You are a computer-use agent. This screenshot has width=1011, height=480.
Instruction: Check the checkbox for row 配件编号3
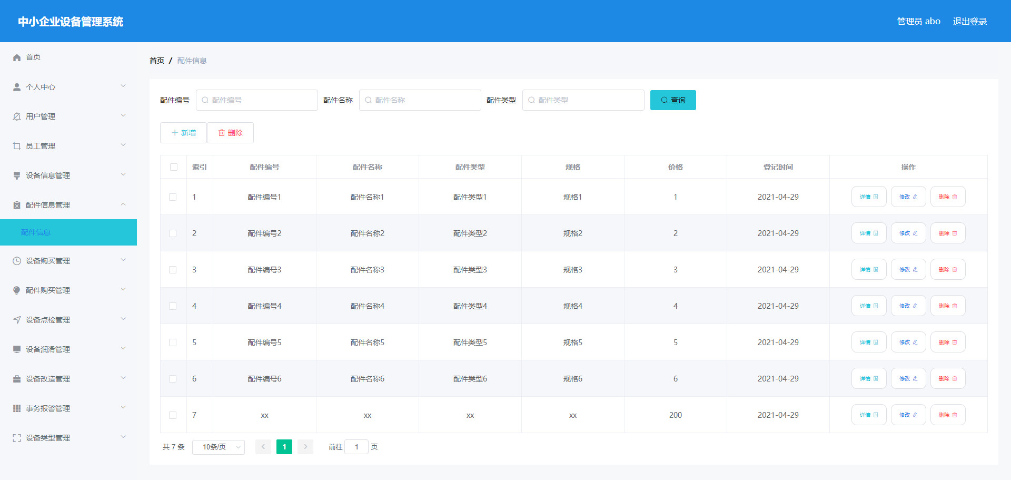(173, 270)
